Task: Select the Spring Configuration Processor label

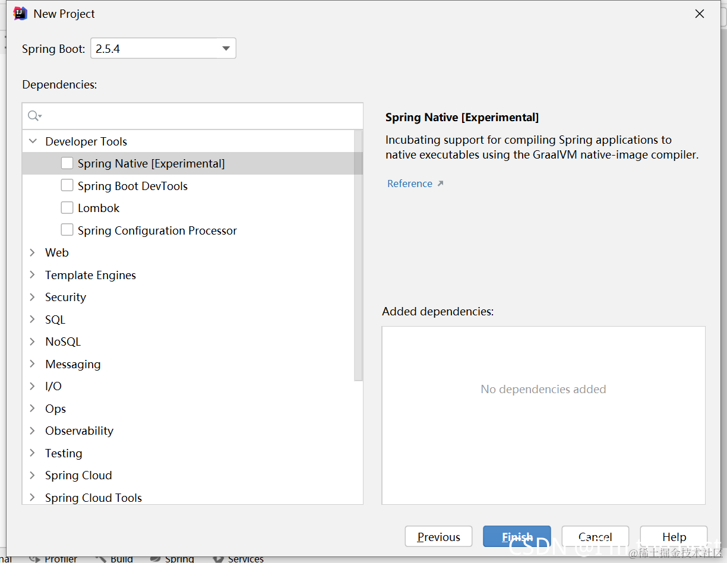Action: [157, 230]
